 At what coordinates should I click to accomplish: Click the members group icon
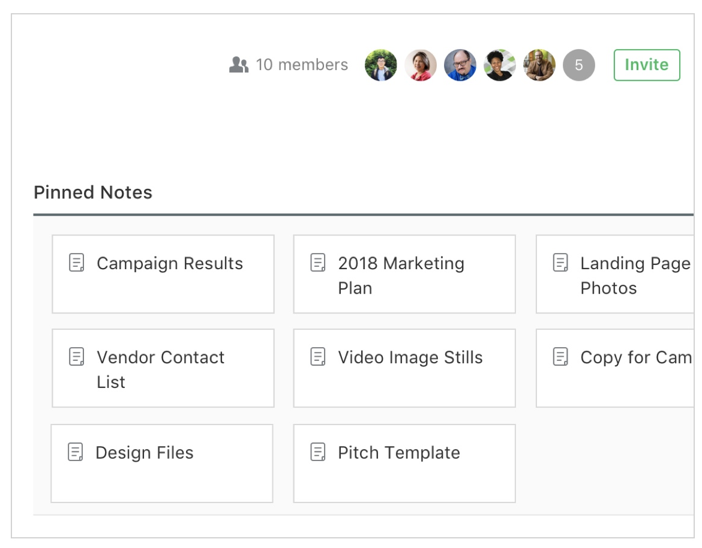click(x=239, y=65)
